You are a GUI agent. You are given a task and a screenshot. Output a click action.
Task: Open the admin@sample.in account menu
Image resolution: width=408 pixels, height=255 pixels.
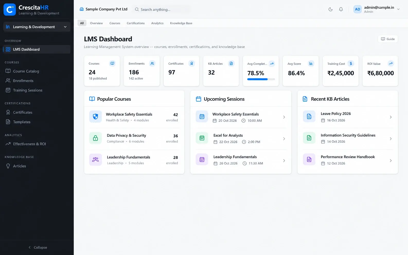(x=377, y=9)
